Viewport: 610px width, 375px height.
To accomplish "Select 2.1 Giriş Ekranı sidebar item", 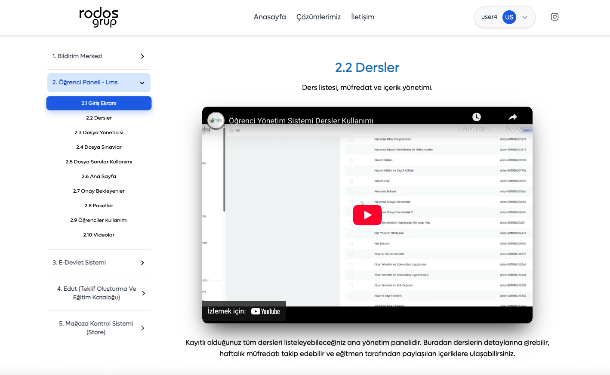I will [x=99, y=103].
